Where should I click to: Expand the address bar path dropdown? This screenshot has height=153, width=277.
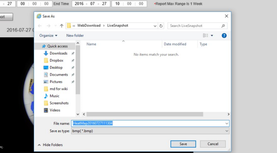click(155, 26)
